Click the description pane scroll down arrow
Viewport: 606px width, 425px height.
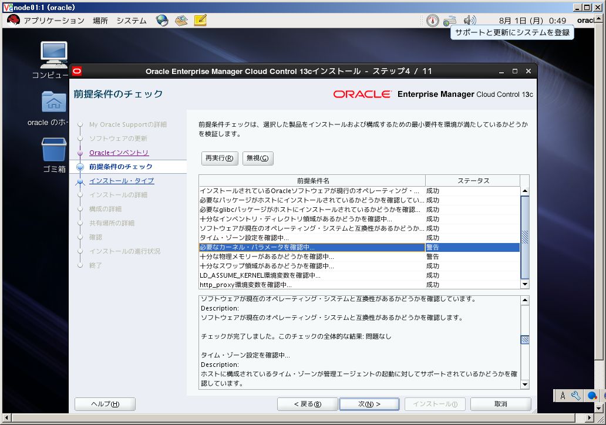pos(525,384)
